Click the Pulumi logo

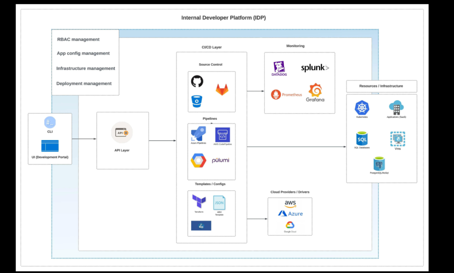221,160
